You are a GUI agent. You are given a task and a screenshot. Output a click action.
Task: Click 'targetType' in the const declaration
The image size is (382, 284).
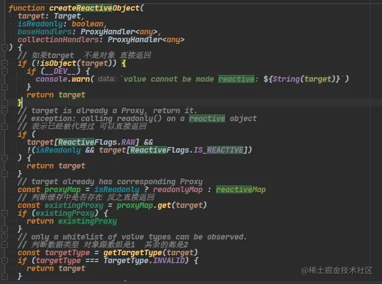point(67,252)
